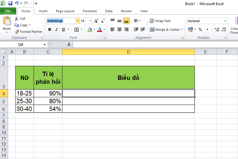The height and width of the screenshot is (159, 238).
Task: Click the Insert Function fx icon
Action: 69,45
